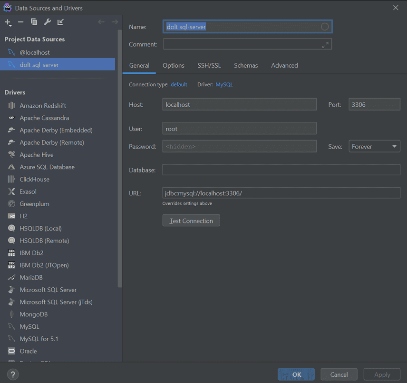This screenshot has height=383, width=407.
Task: Select Apache Derby (Remote) driver icon
Action: tap(11, 142)
